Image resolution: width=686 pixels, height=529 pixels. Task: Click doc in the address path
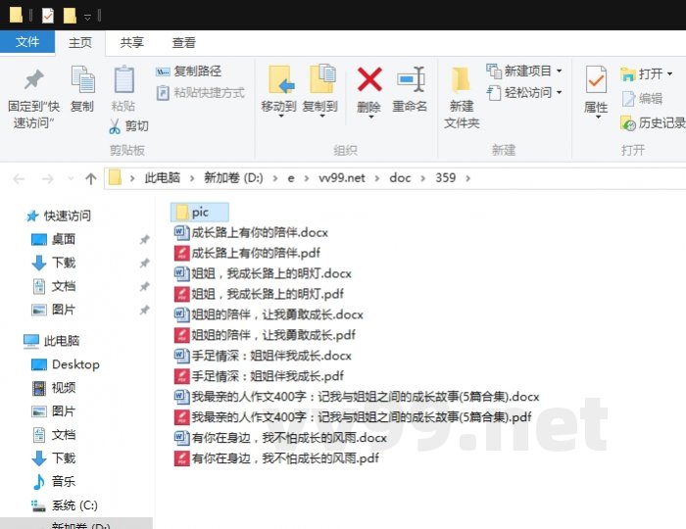pos(400,178)
